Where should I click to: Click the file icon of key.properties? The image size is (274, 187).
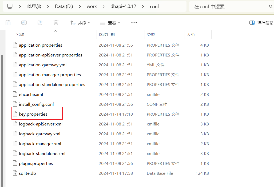tap(15, 114)
